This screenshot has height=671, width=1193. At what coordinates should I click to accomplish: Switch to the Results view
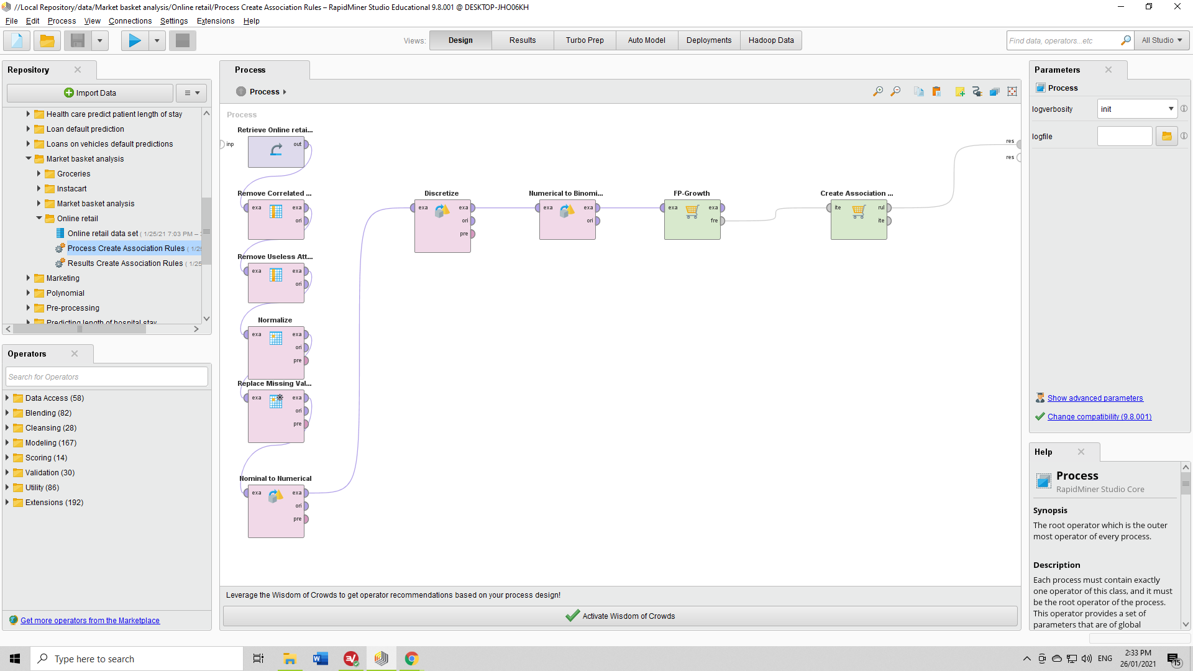click(x=523, y=40)
